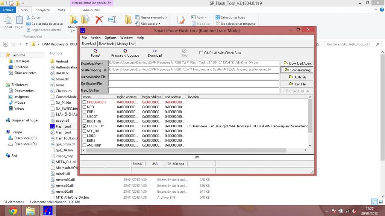
Task: Open the Administrar ribbon tab
Action: point(91,10)
